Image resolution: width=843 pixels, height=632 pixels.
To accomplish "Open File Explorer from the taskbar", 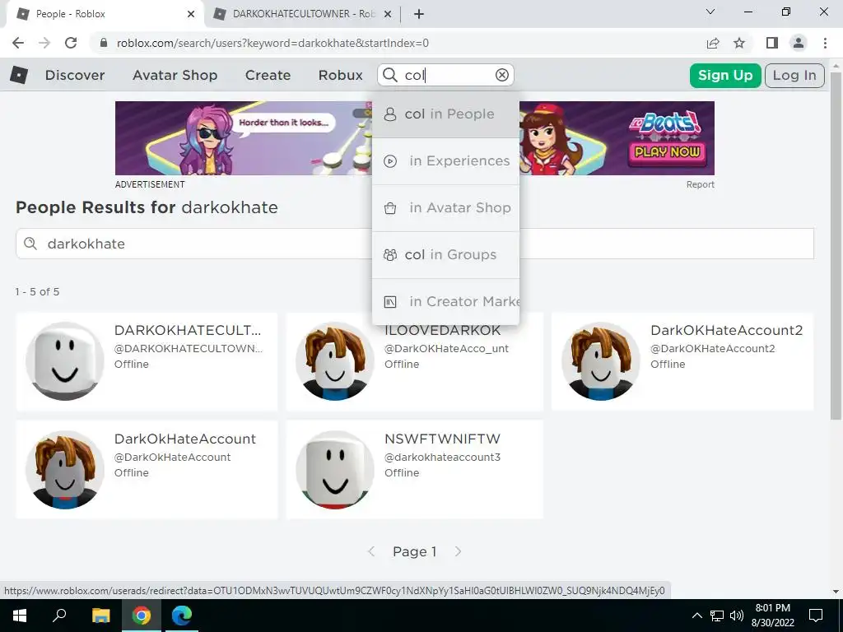I will coord(100,616).
